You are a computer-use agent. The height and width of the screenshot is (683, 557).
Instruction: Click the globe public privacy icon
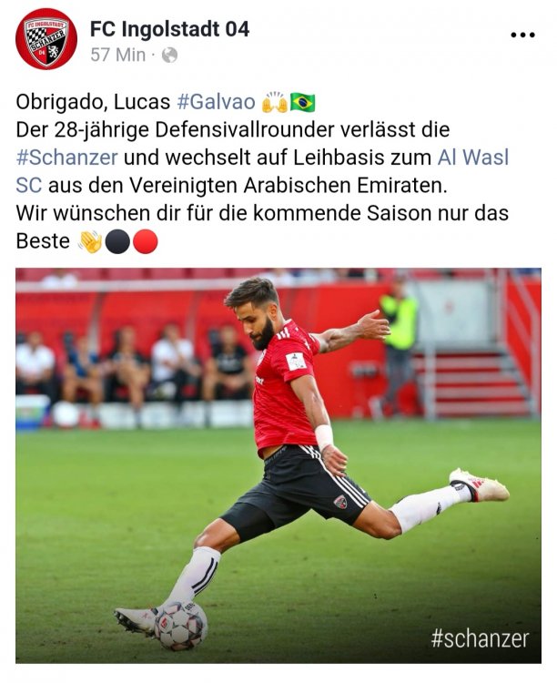point(169,56)
